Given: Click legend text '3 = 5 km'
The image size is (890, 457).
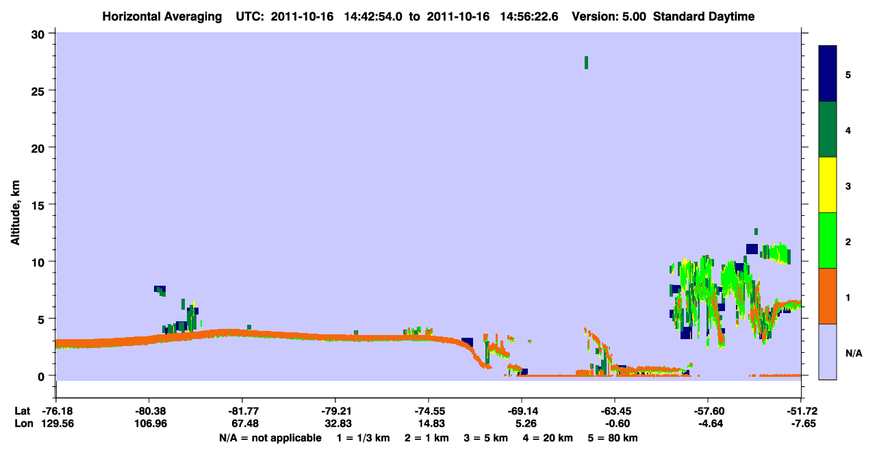Looking at the screenshot, I should pos(486,438).
